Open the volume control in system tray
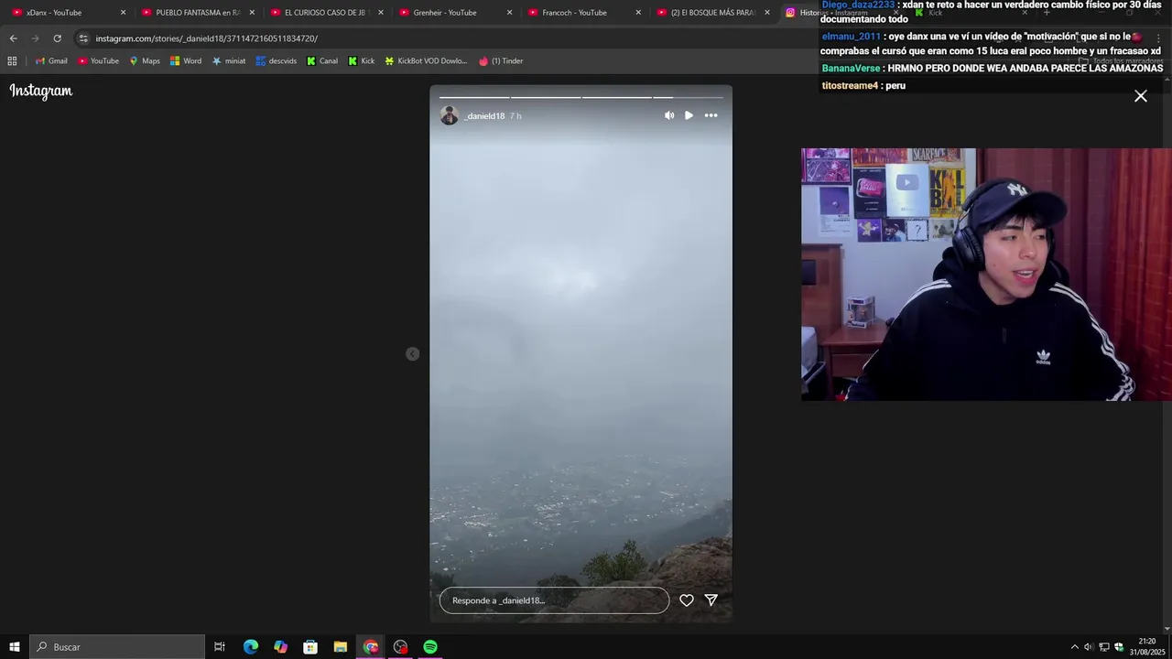1172x659 pixels. pyautogui.click(x=1089, y=647)
